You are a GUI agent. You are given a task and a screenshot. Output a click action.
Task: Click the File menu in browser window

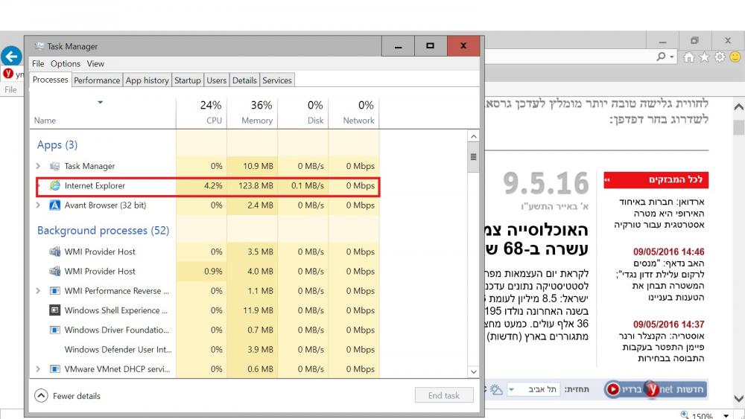pyautogui.click(x=10, y=90)
